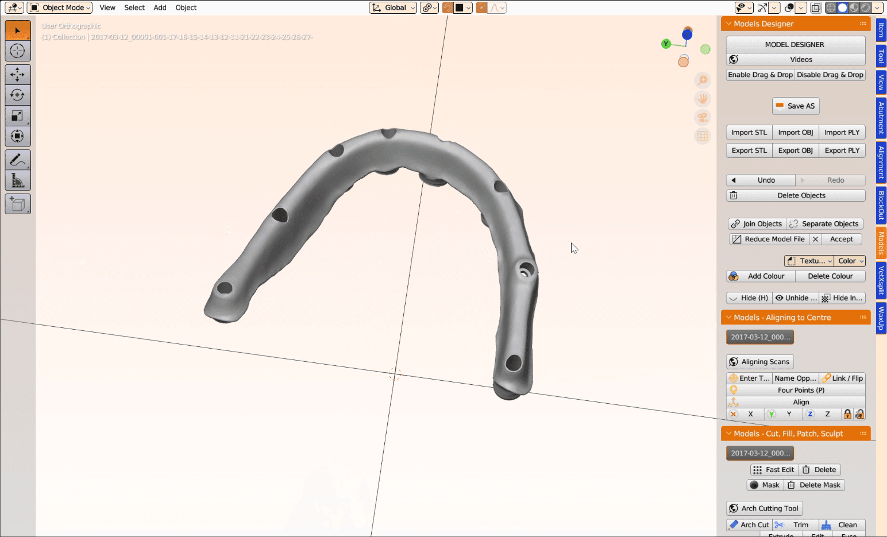Collapse the Models - Aligning to Centre section
The height and width of the screenshot is (537, 887).
(728, 317)
